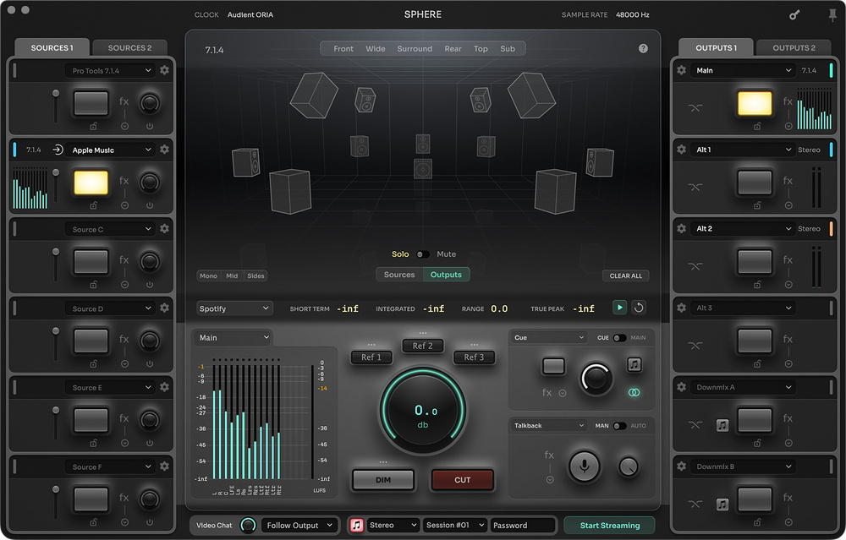Click the key icon in top bar
The image size is (846, 540).
pyautogui.click(x=794, y=14)
